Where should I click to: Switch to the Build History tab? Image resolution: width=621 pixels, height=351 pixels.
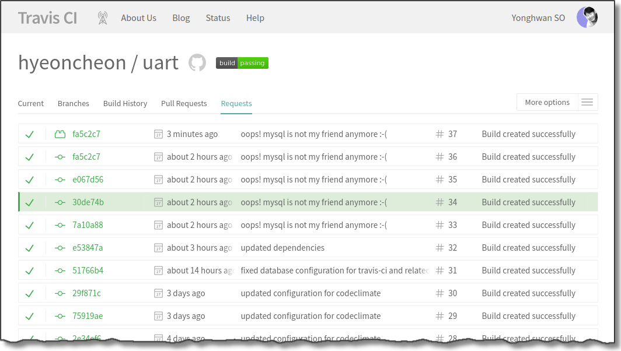tap(125, 103)
